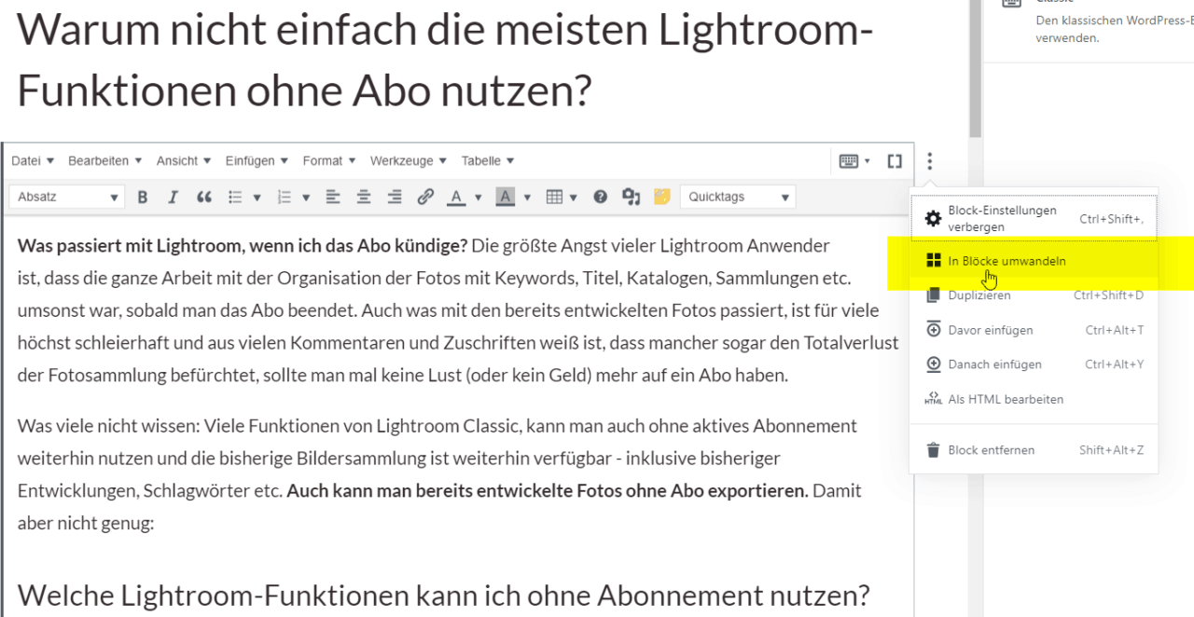The image size is (1194, 617).
Task: Insert a link with the chain icon
Action: (425, 197)
